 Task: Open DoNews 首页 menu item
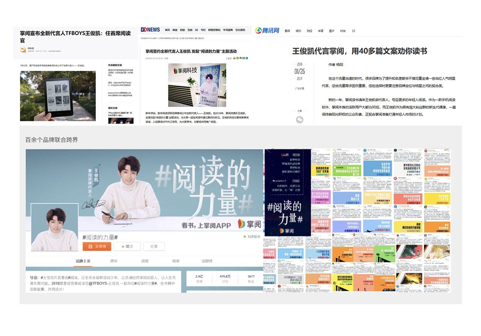[167, 30]
